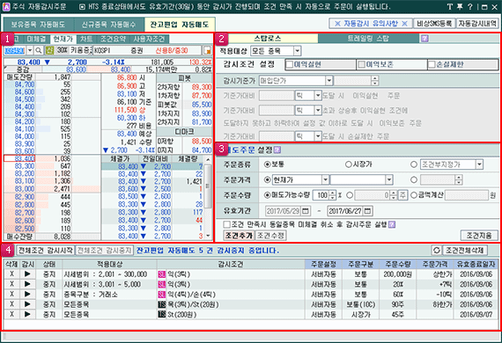Click the stock search magnifier icon
This screenshot has height=343, width=502.
coord(39,50)
